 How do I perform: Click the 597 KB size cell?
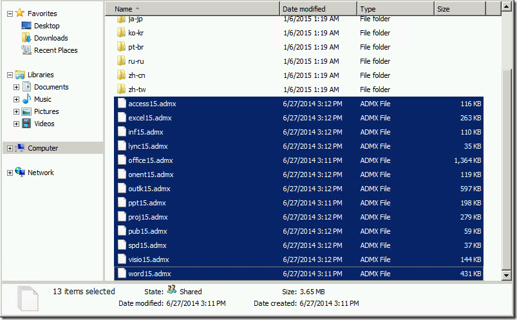[471, 189]
